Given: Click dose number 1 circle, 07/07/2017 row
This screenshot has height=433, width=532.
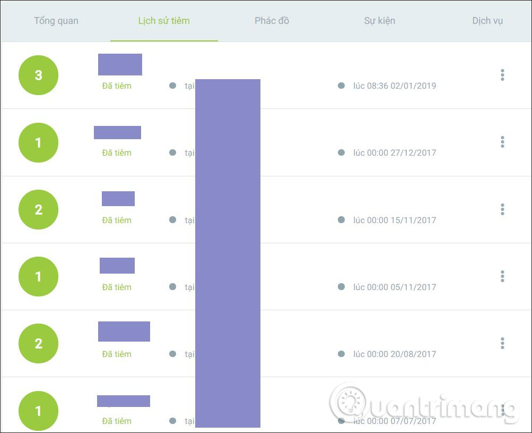Looking at the screenshot, I should pos(38,411).
